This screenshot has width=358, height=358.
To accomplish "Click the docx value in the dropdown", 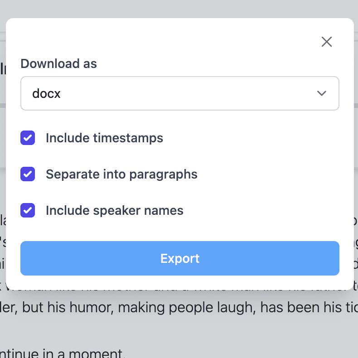I will [x=47, y=93].
